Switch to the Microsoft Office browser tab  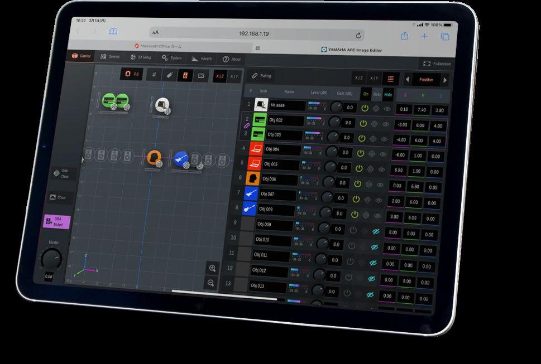[158, 46]
